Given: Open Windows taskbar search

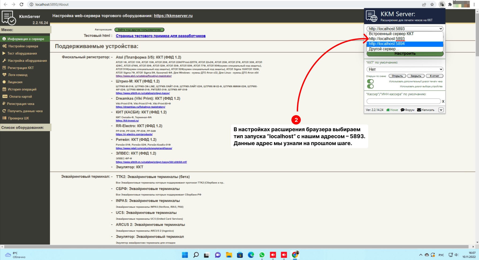Looking at the screenshot, I should [196, 255].
